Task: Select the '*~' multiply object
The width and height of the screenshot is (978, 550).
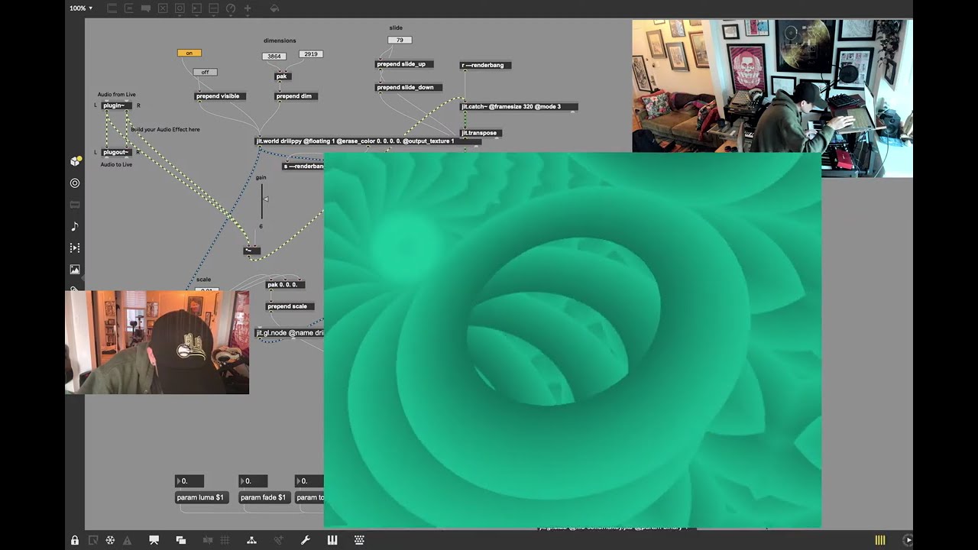Action: point(251,251)
